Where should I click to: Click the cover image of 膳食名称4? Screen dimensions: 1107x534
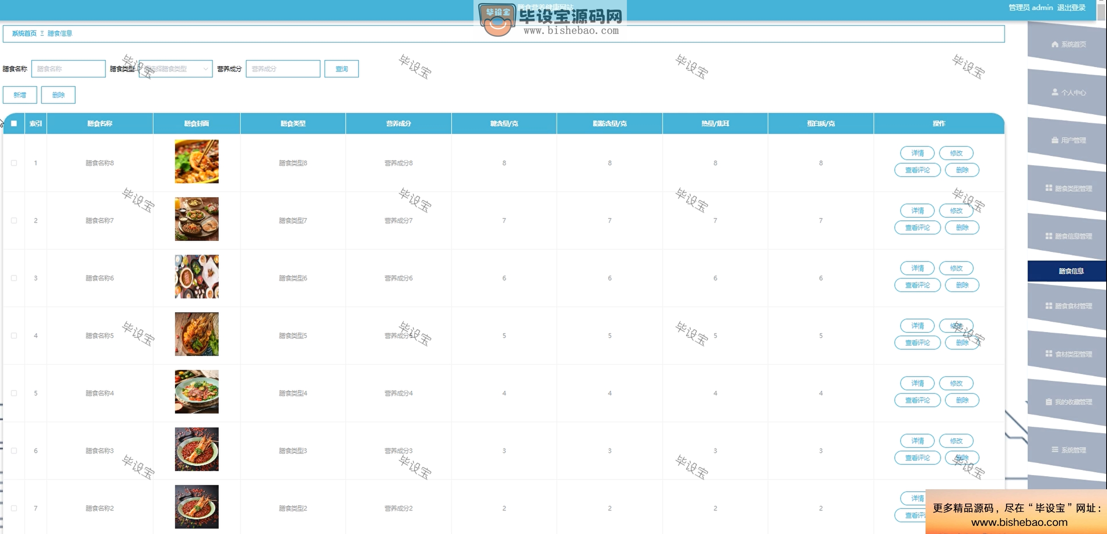tap(197, 392)
